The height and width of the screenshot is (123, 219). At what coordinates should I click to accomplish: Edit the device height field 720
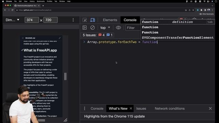[x=50, y=20]
